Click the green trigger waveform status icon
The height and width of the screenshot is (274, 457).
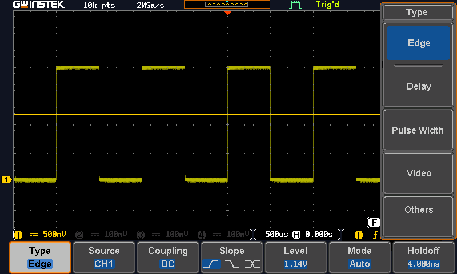click(295, 5)
